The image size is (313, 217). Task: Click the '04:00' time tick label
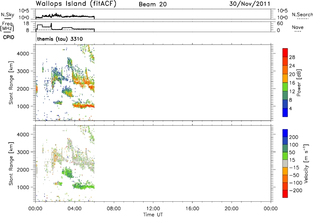pos(74,209)
